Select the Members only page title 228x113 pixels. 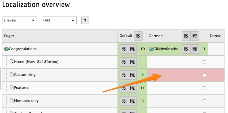[26, 101]
